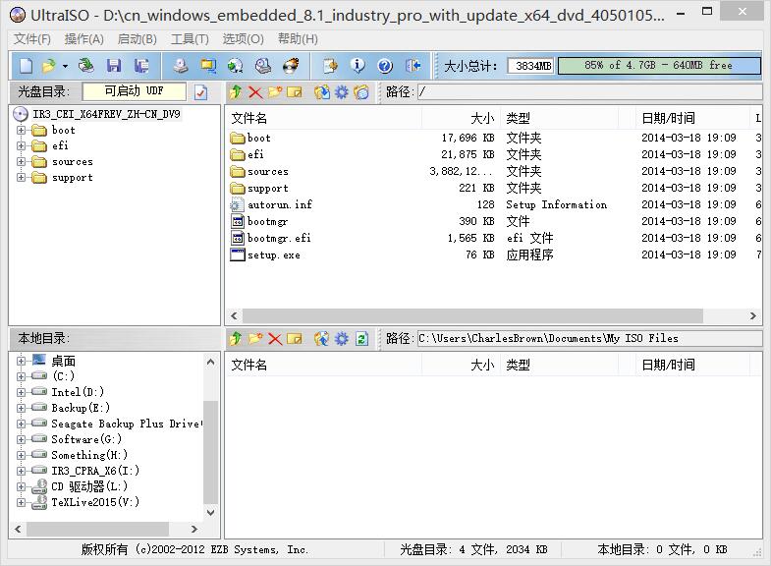
Task: Open the information 'i' toolbar icon
Action: click(358, 66)
